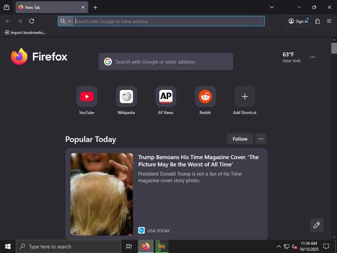Open Task View on the taskbar
337x253 pixels.
129,246
